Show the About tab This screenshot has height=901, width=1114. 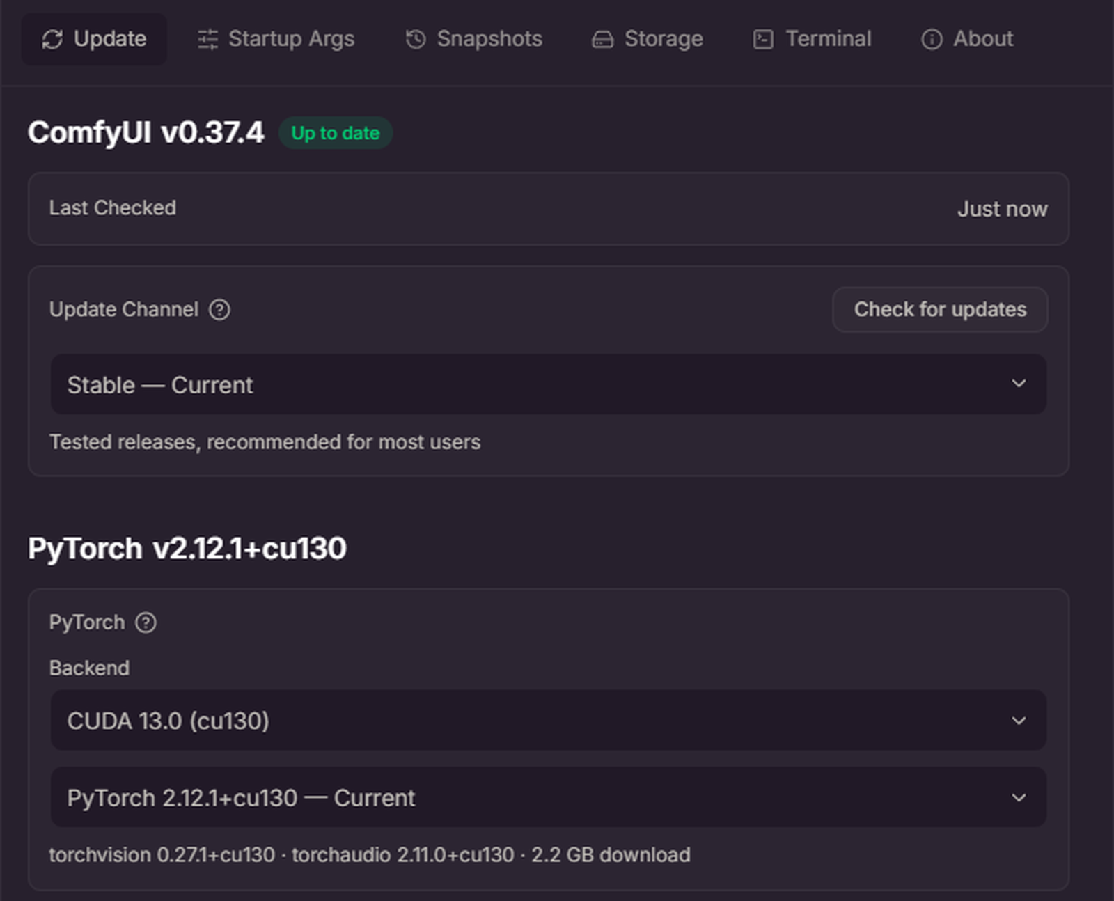tap(967, 39)
